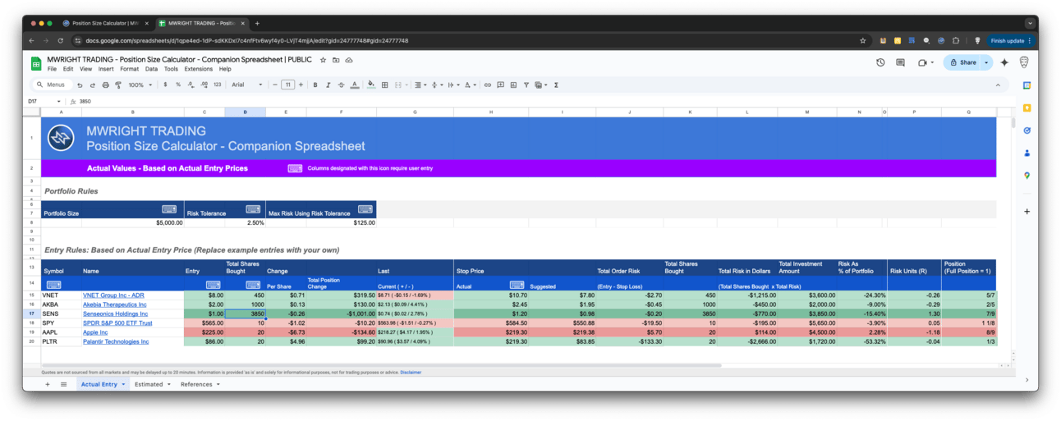Image resolution: width=1061 pixels, height=421 pixels.
Task: Click the Increase decimal places icon
Action: (204, 85)
